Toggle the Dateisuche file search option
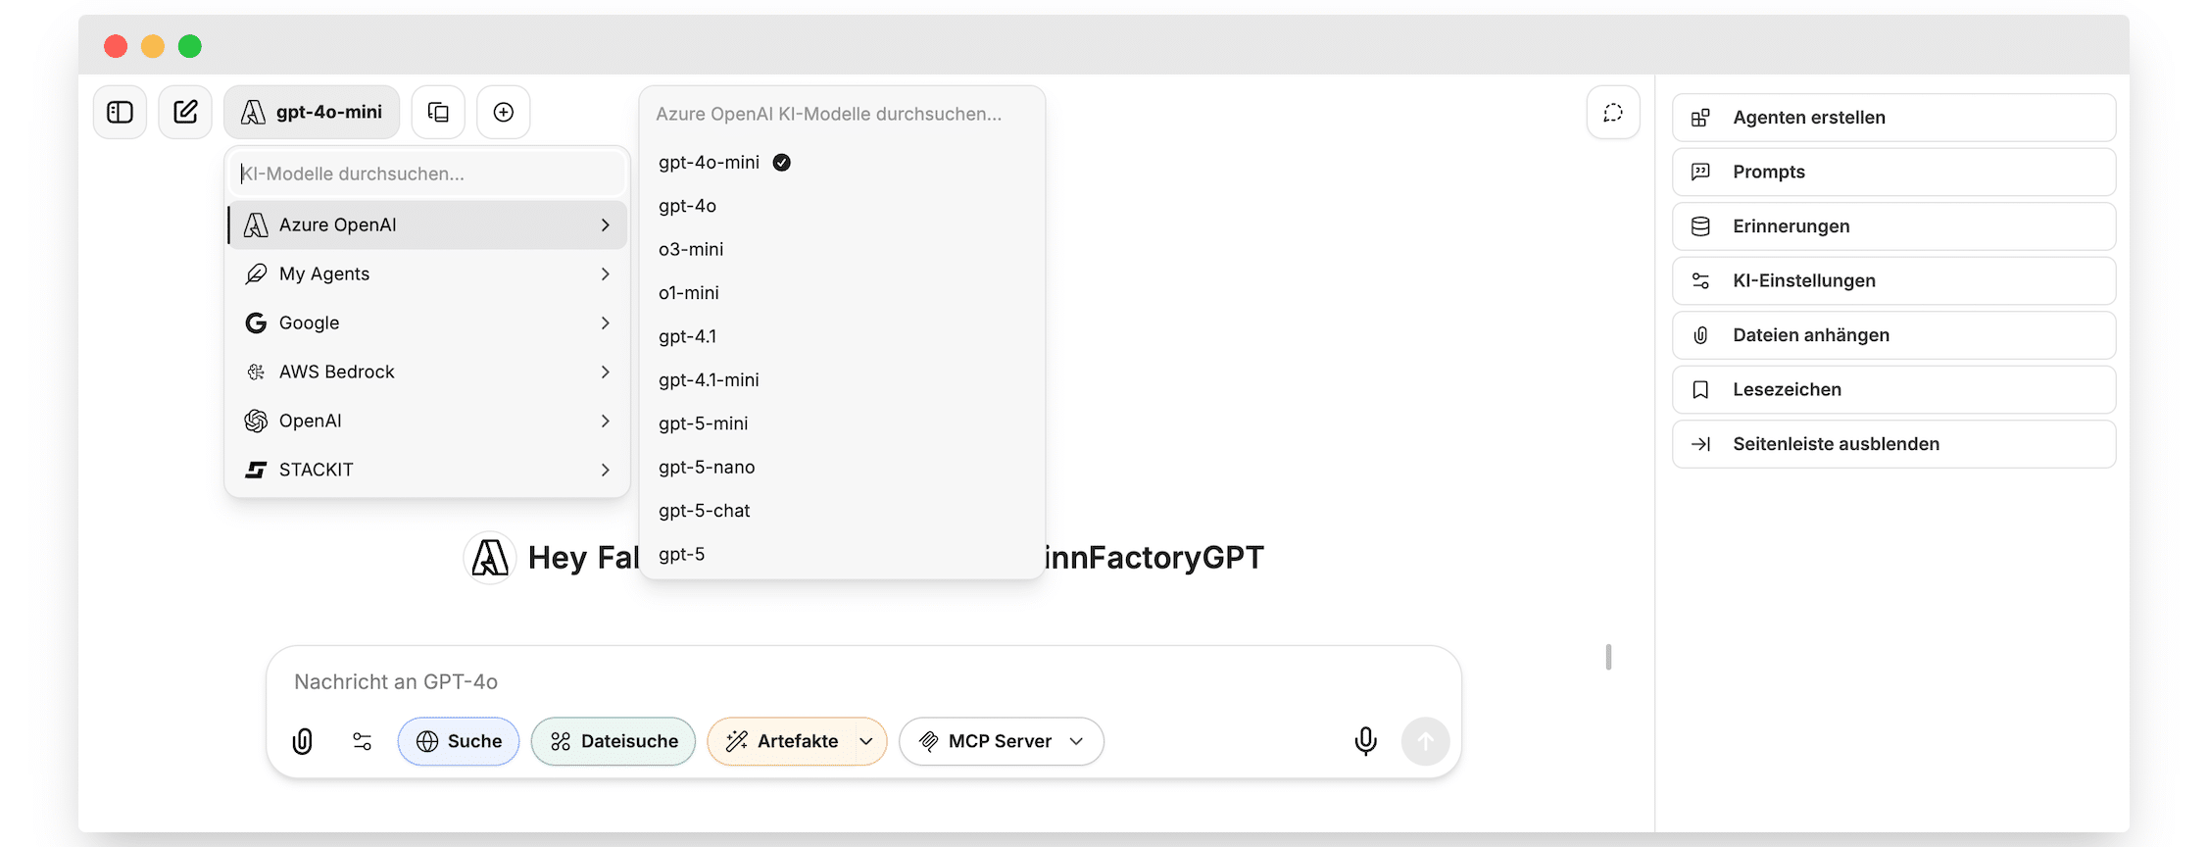Image resolution: width=2208 pixels, height=847 pixels. [613, 741]
